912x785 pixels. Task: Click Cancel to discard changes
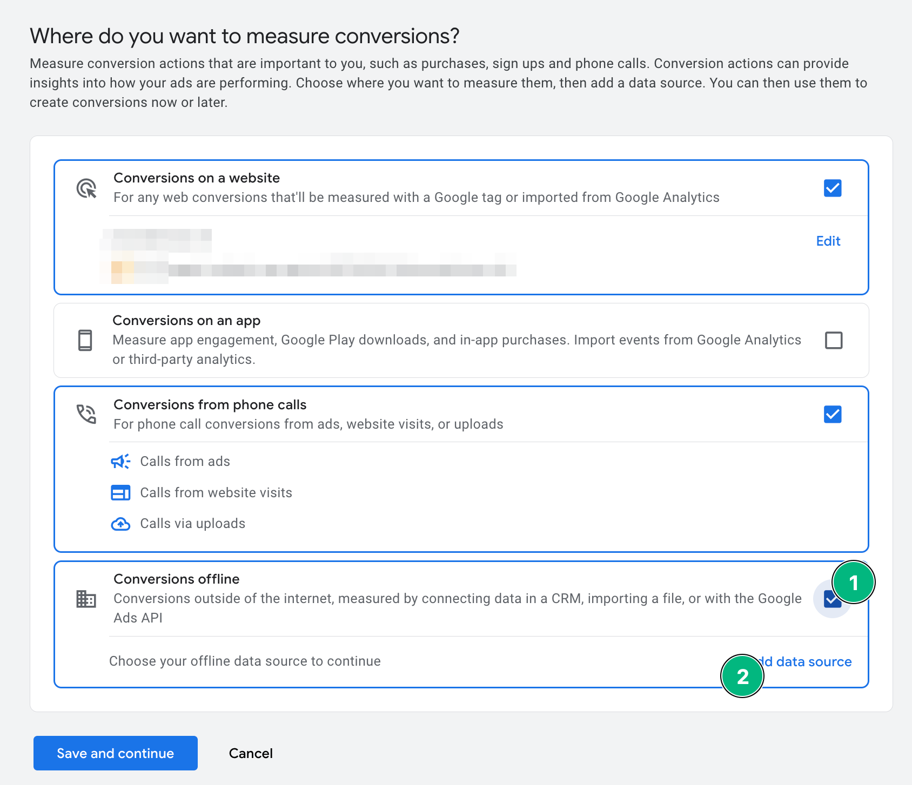pos(250,753)
